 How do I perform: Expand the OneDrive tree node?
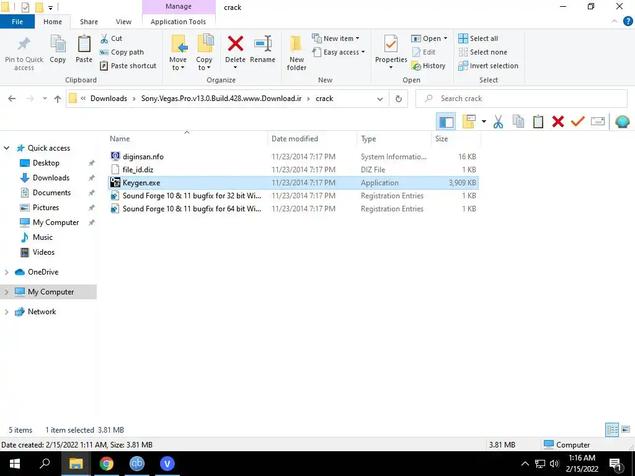coord(6,273)
